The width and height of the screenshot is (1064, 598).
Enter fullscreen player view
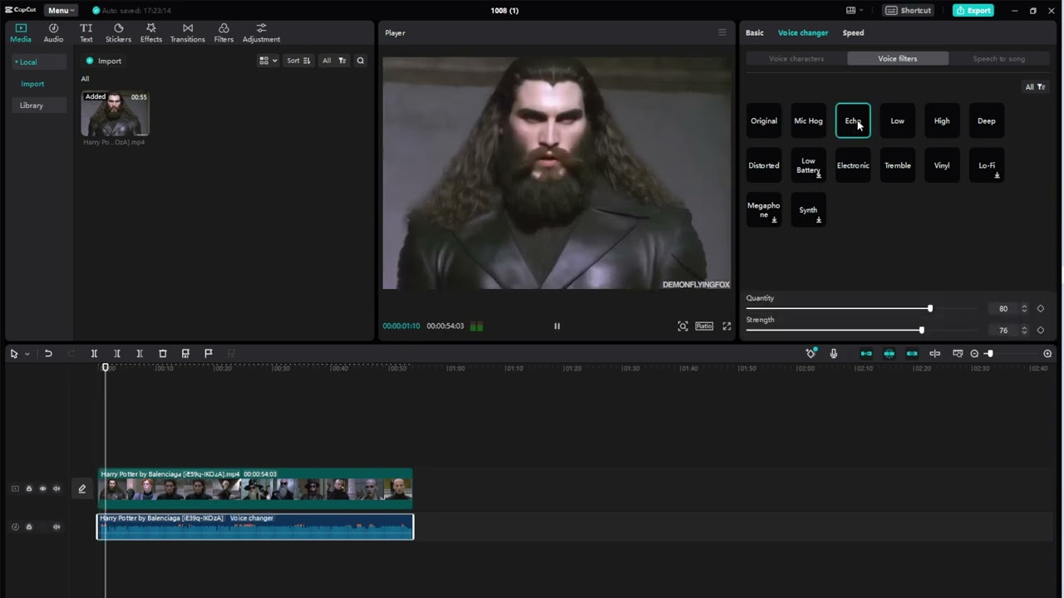coord(727,326)
